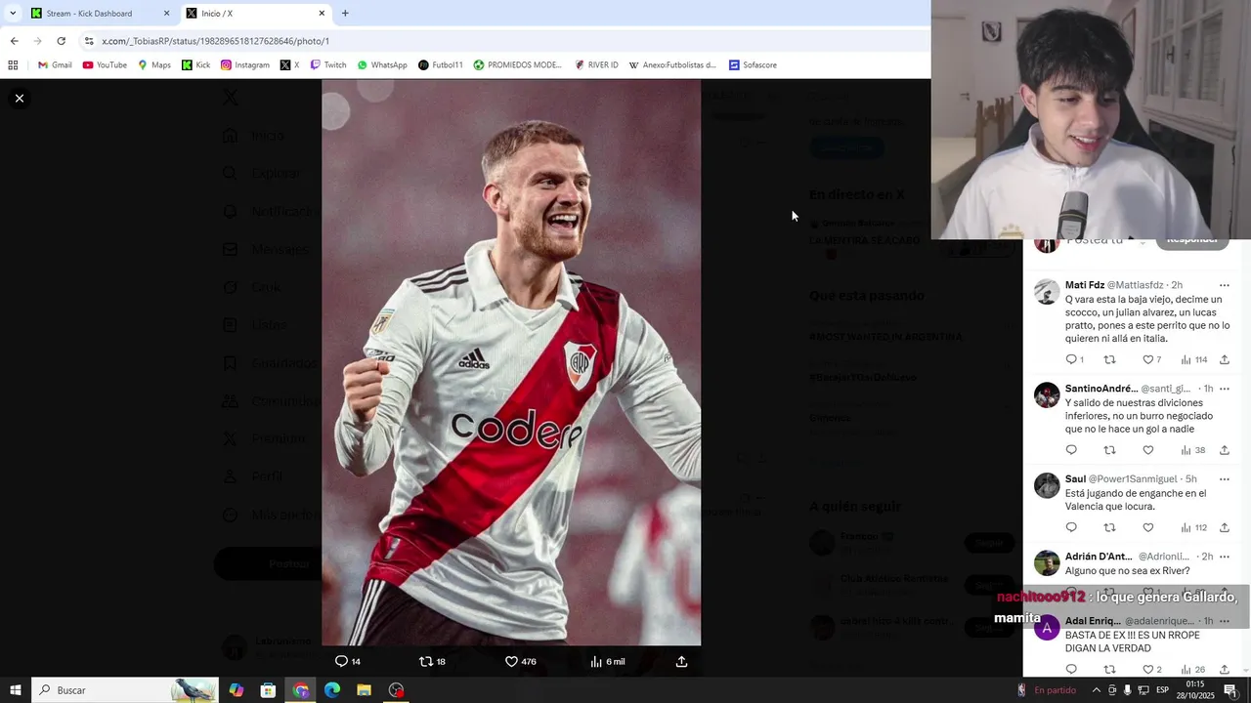Open Mati Fdz's profile avatar

pos(1047,291)
